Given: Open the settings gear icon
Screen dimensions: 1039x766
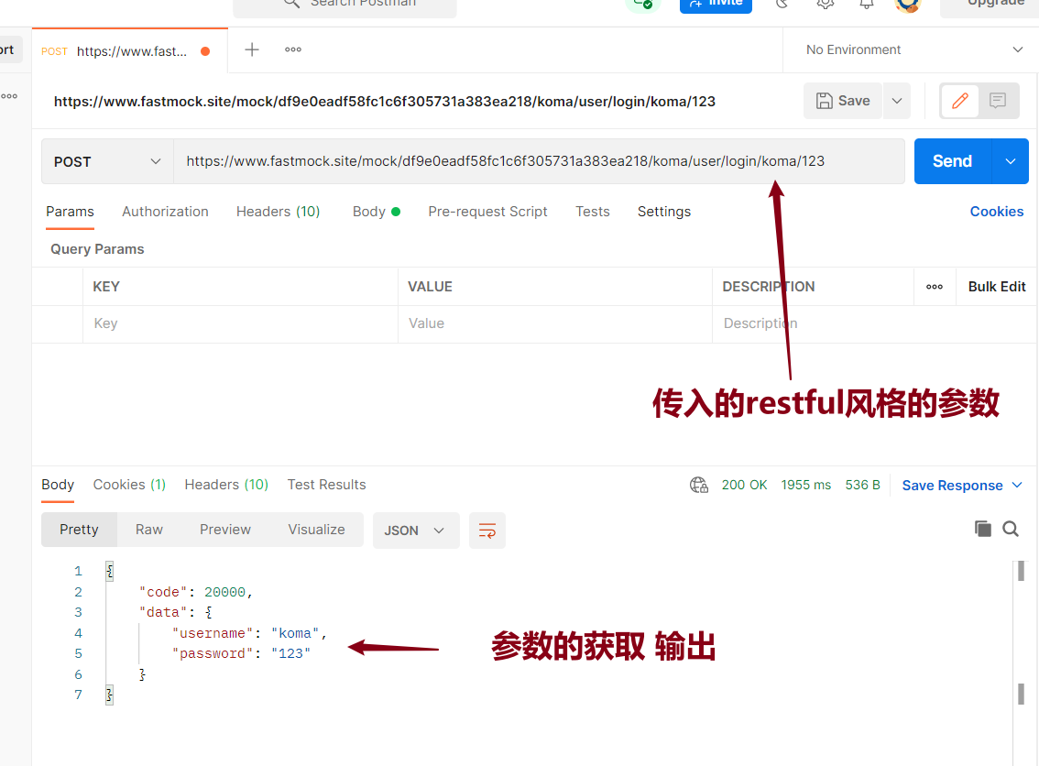Looking at the screenshot, I should pyautogui.click(x=825, y=4).
